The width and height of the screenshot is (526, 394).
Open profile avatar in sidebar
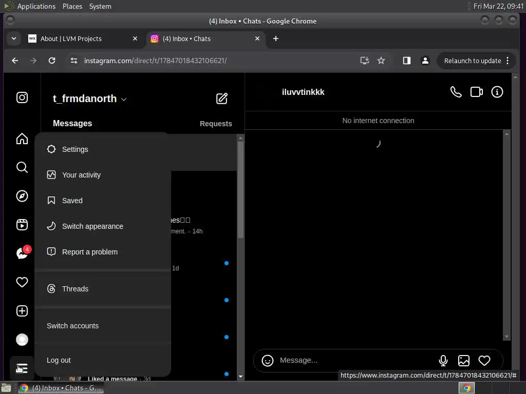coord(22,340)
